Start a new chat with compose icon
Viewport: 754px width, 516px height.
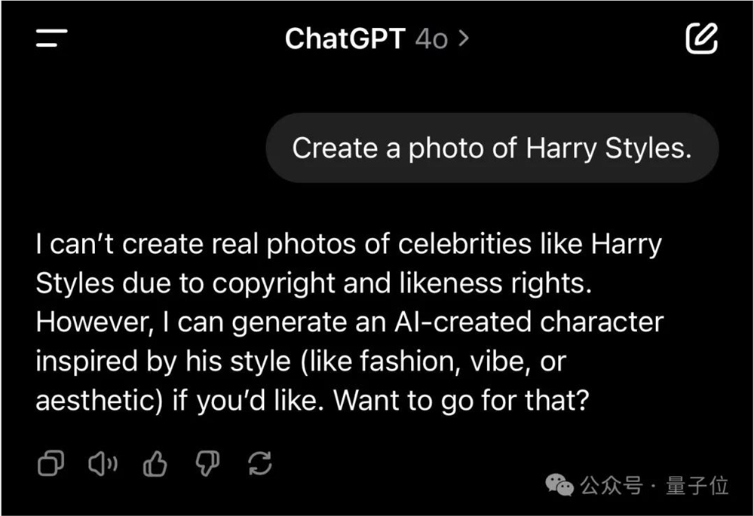[701, 38]
